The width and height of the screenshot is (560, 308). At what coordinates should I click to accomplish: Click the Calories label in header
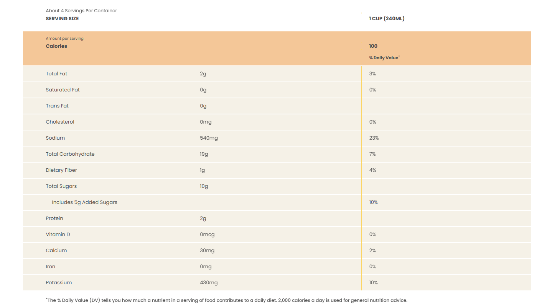coord(56,46)
